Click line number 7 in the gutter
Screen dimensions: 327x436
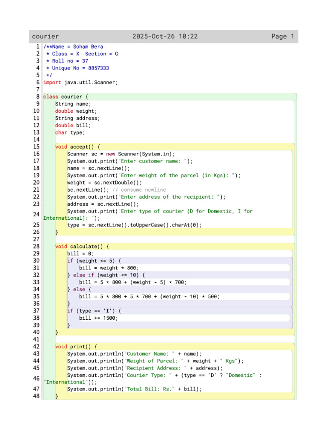(x=38, y=89)
